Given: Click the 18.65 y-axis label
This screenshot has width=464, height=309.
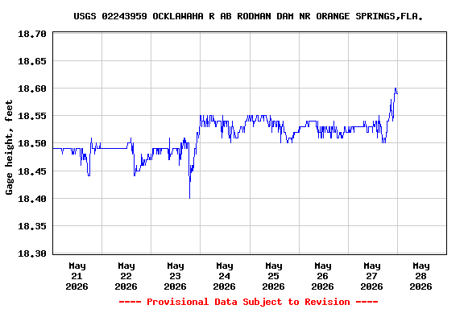Looking at the screenshot, I should (32, 61).
